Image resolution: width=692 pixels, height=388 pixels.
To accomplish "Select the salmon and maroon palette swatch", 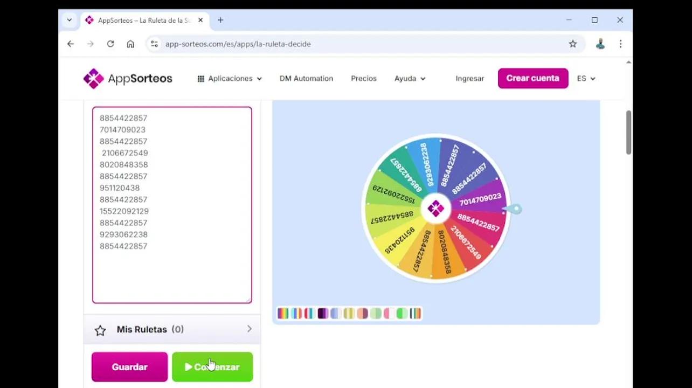I will pyautogui.click(x=362, y=313).
